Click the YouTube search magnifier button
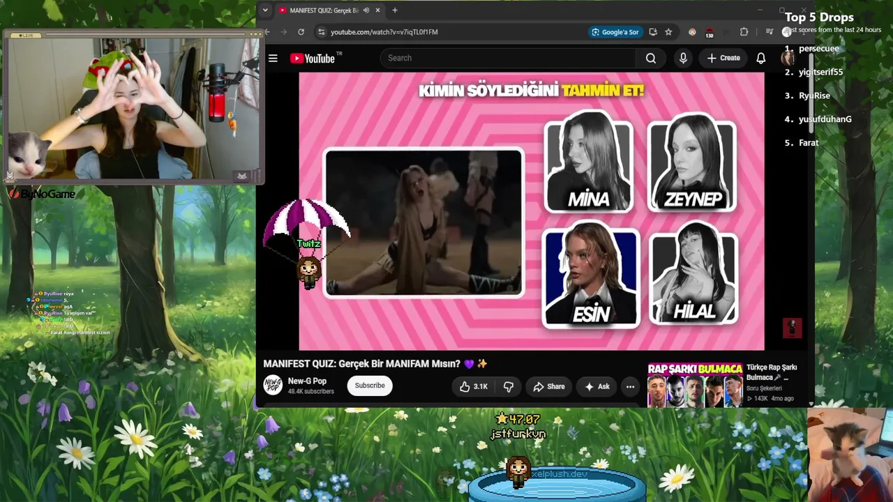893x502 pixels. point(651,59)
